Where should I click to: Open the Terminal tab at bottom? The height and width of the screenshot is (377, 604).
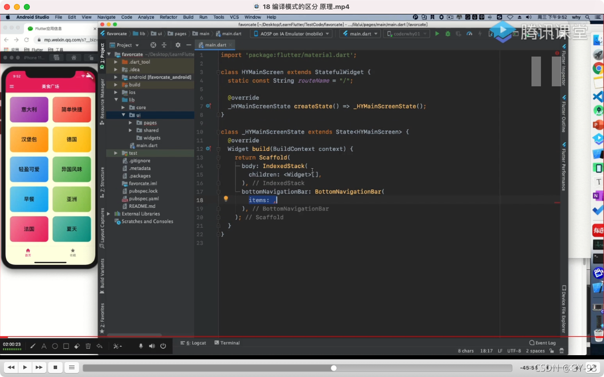pos(227,343)
